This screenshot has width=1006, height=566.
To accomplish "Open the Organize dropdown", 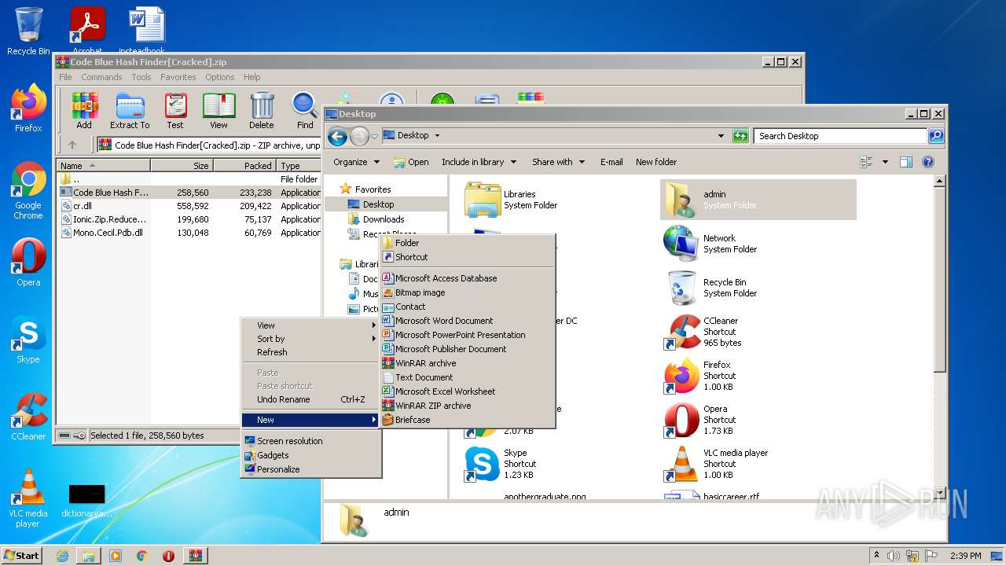I will point(357,162).
